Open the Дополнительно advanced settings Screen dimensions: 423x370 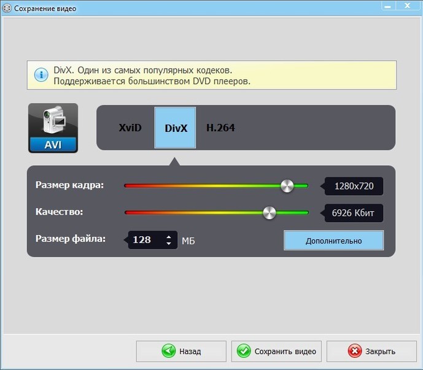333,241
